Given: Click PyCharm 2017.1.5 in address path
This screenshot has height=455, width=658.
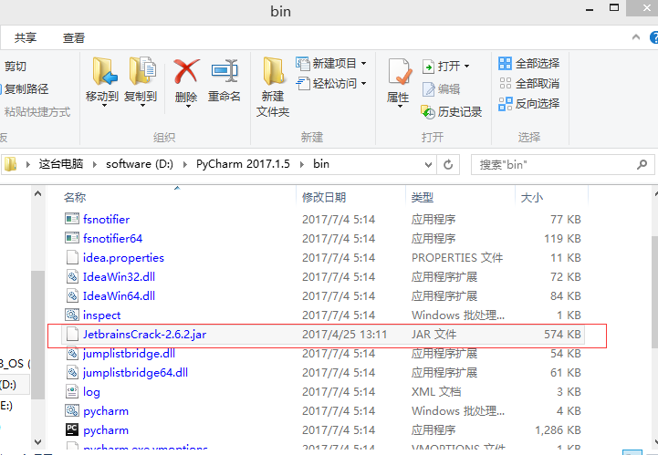Looking at the screenshot, I should [x=243, y=163].
